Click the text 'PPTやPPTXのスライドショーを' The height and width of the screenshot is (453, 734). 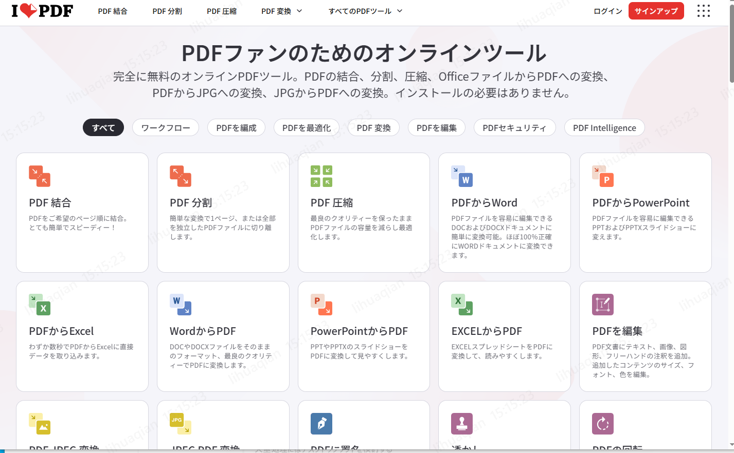359,347
